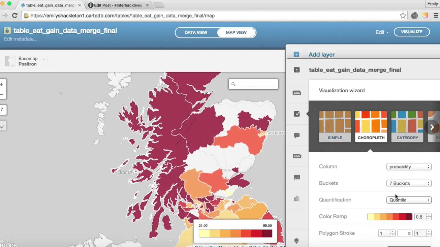Switch to Map View

236,33
